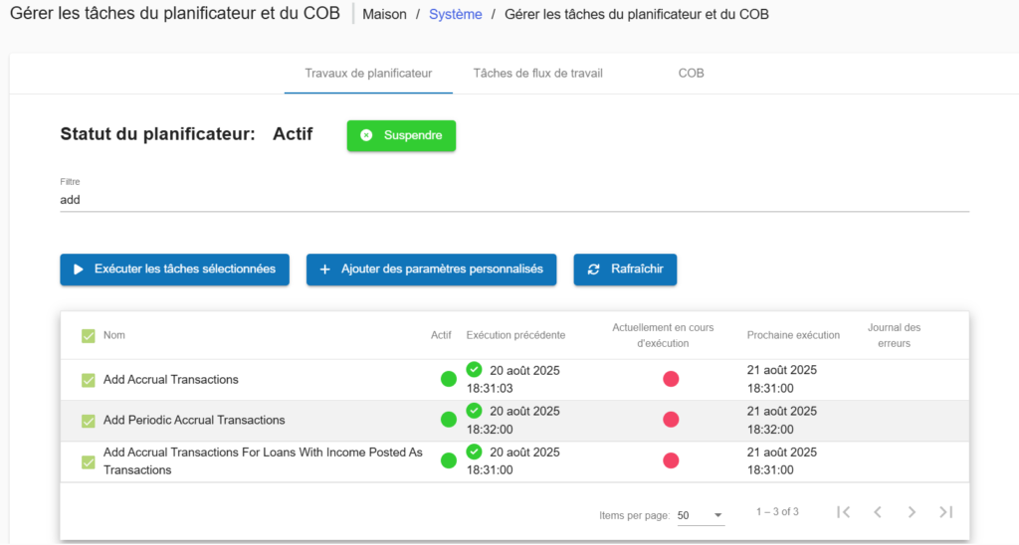Go to the previous page of results
The width and height of the screenshot is (1019, 545).
tap(878, 512)
